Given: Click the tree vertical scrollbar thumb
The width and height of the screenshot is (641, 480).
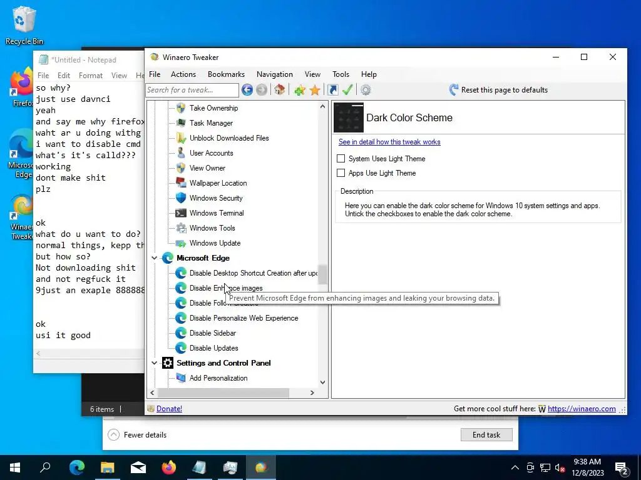Looking at the screenshot, I should tap(322, 274).
